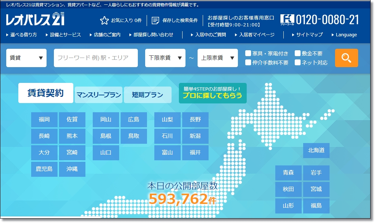Enable 敷金不要 checkbox
375x223 pixels.
coord(298,53)
